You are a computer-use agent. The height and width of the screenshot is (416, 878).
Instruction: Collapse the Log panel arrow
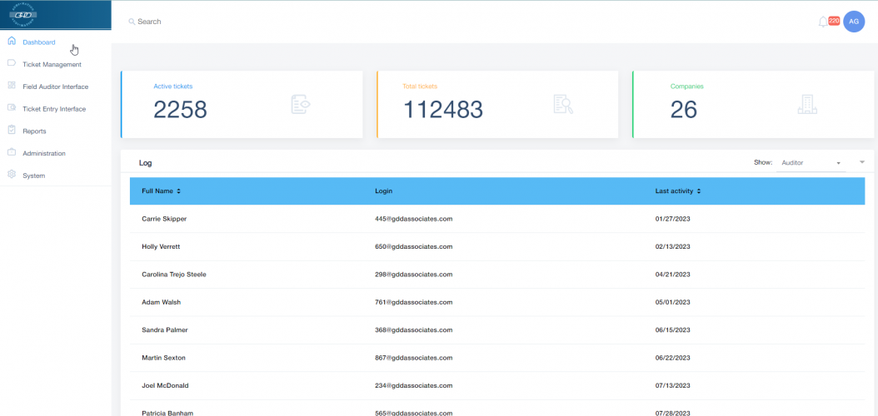pyautogui.click(x=862, y=162)
